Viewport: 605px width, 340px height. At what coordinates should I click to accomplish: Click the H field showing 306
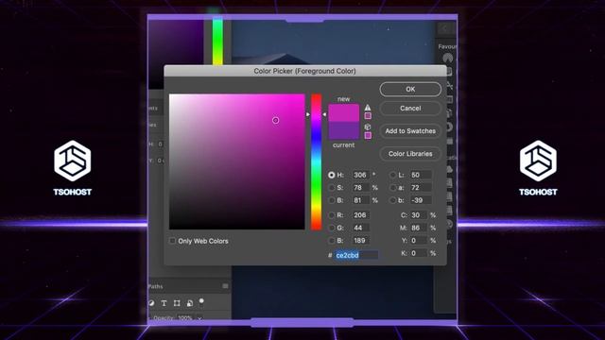361,175
